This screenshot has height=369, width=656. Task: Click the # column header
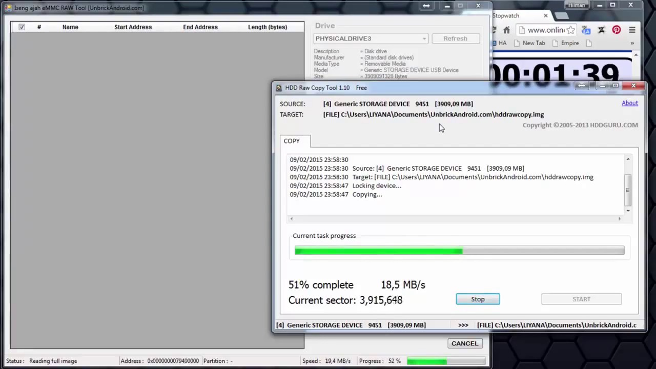[x=39, y=27]
